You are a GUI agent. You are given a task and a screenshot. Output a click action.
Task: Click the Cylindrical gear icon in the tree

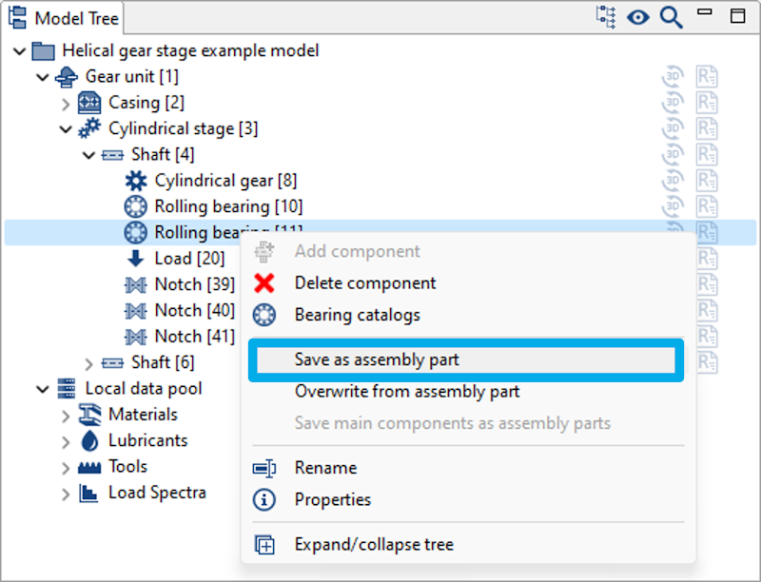pos(136,180)
